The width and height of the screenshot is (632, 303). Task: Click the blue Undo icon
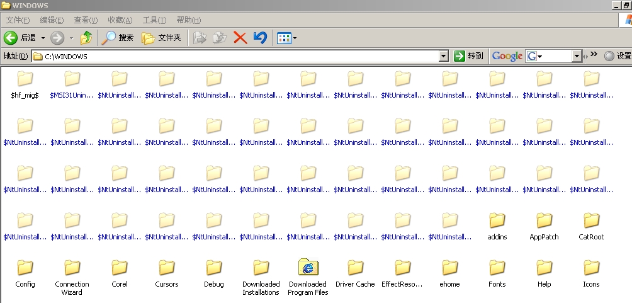[261, 38]
